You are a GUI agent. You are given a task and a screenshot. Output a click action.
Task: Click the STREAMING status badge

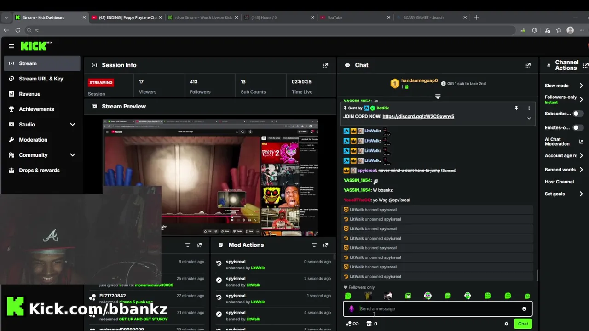coord(101,83)
